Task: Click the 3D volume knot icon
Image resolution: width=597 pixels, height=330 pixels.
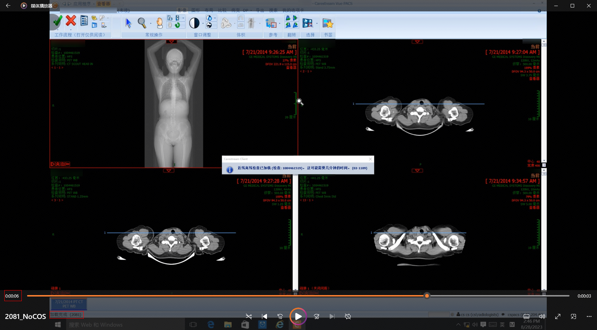Action: (226, 23)
